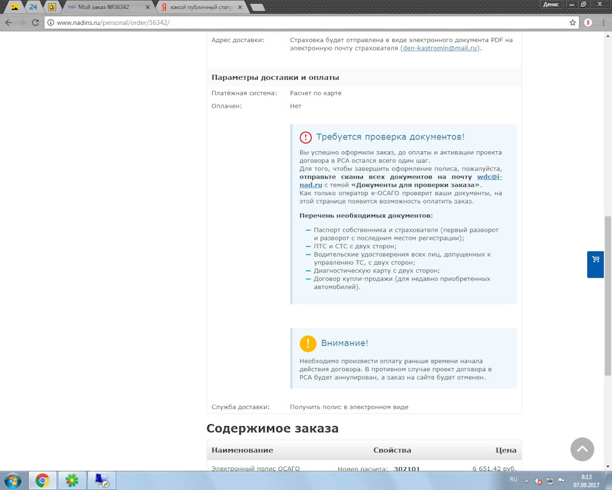Click the vertical scrollbar thumb

[x=608, y=295]
